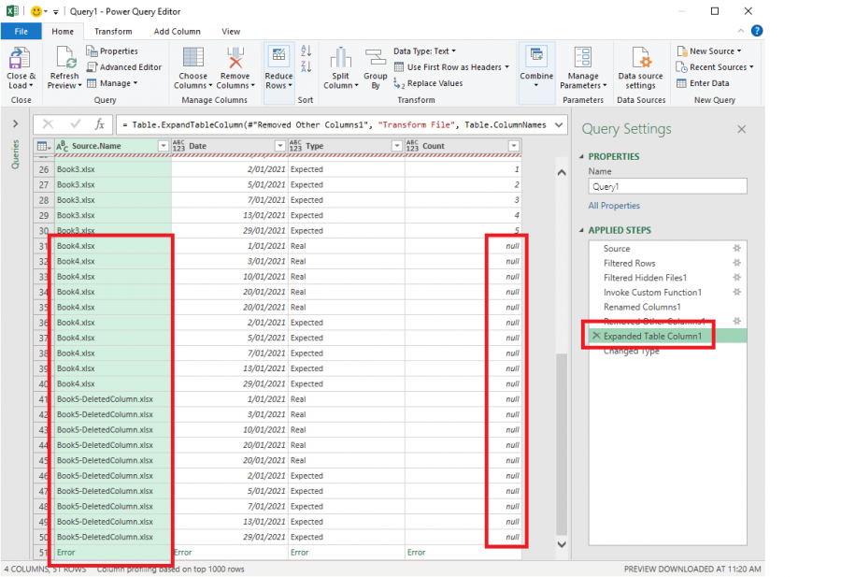The image size is (841, 577).
Task: Change Count column data type icon
Action: tap(412, 146)
